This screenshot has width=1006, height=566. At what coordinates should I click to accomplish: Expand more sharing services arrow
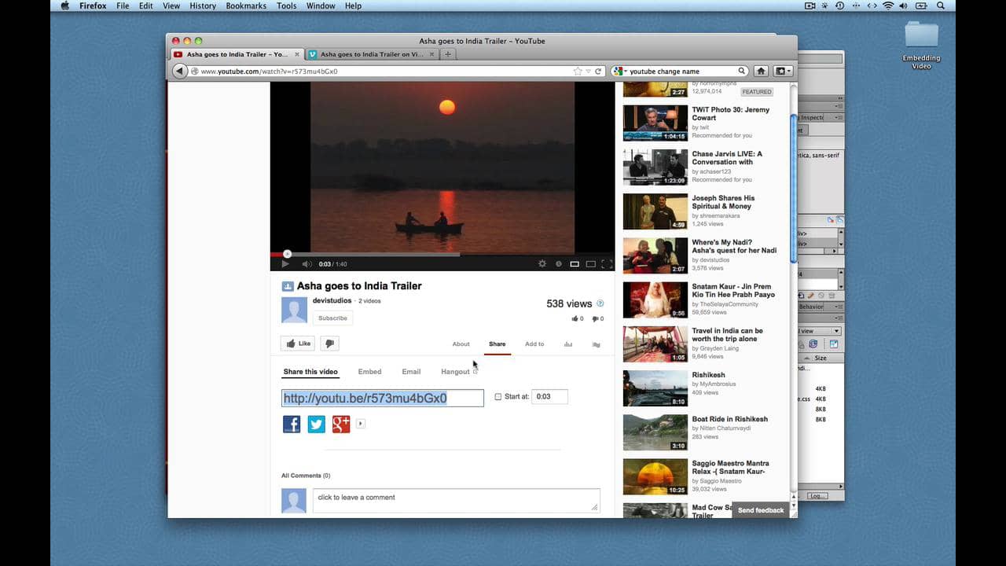click(x=361, y=424)
